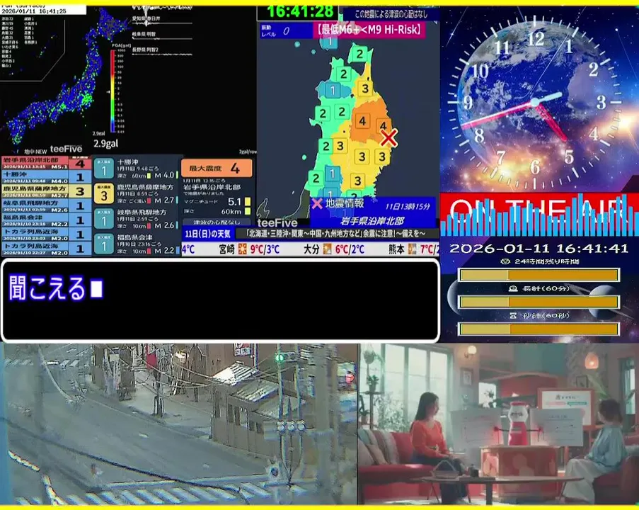The width and height of the screenshot is (639, 510).
Task: Select 岐阜県飛騨地方 M2.6 row in left list
Action: click(x=47, y=205)
